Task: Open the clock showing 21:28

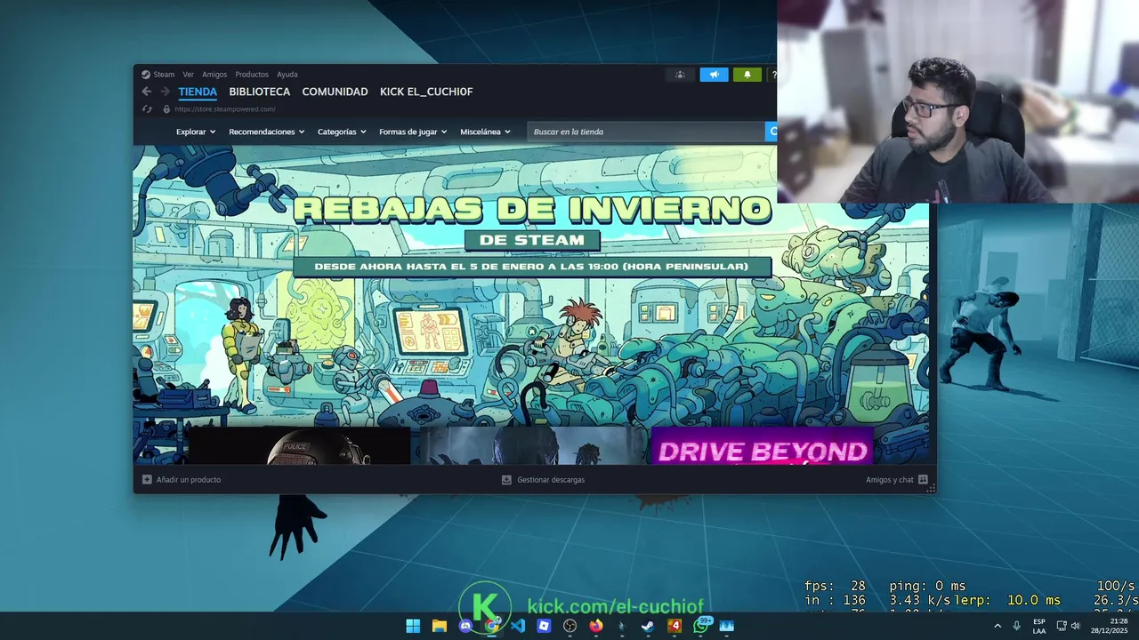Action: pyautogui.click(x=1111, y=626)
